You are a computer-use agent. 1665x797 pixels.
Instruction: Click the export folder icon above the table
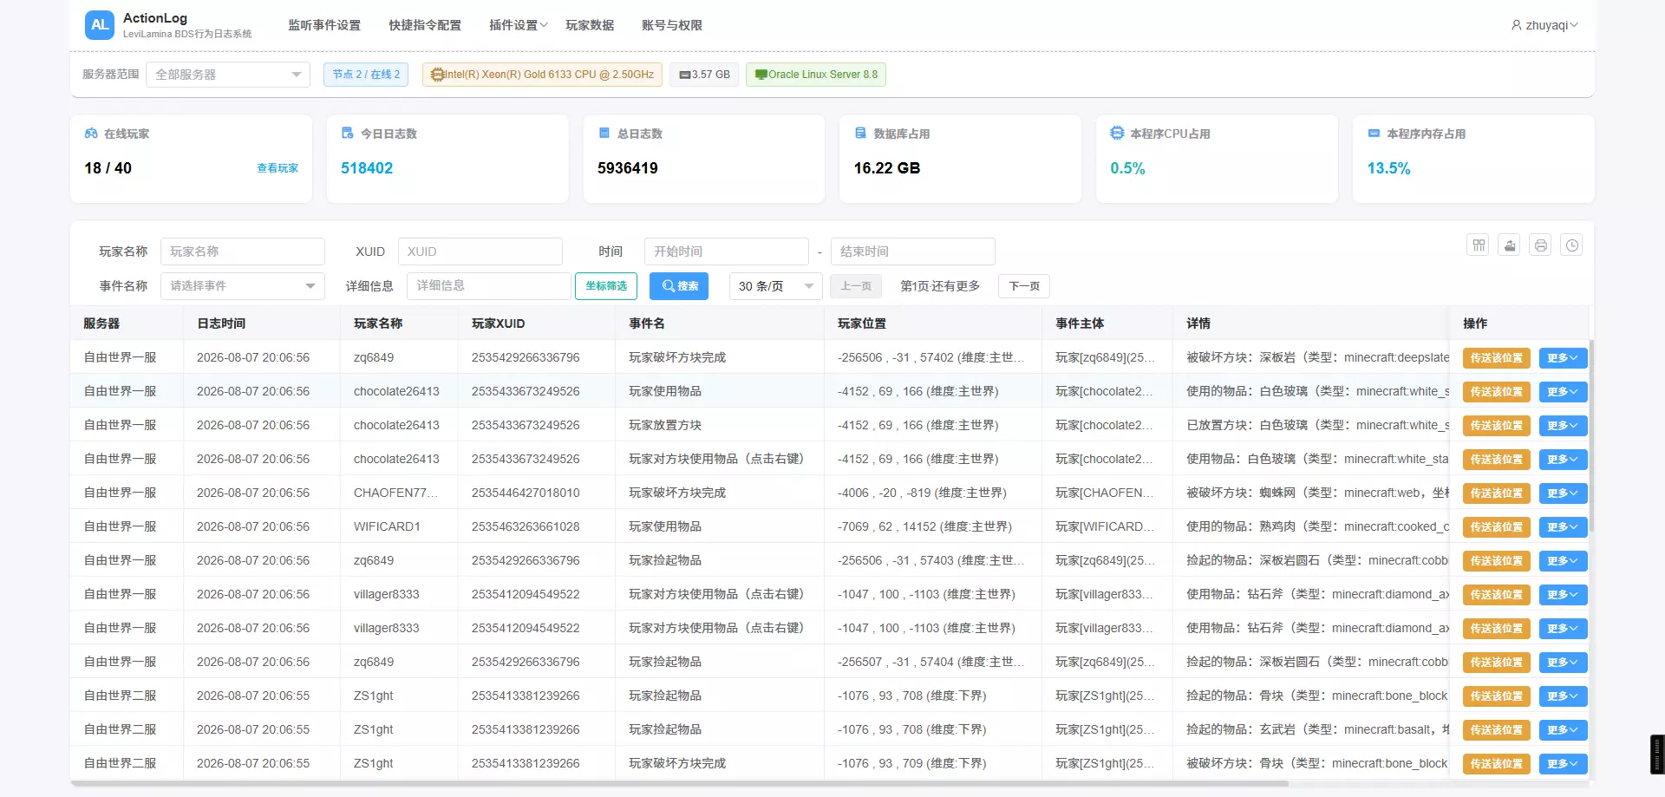(1510, 245)
